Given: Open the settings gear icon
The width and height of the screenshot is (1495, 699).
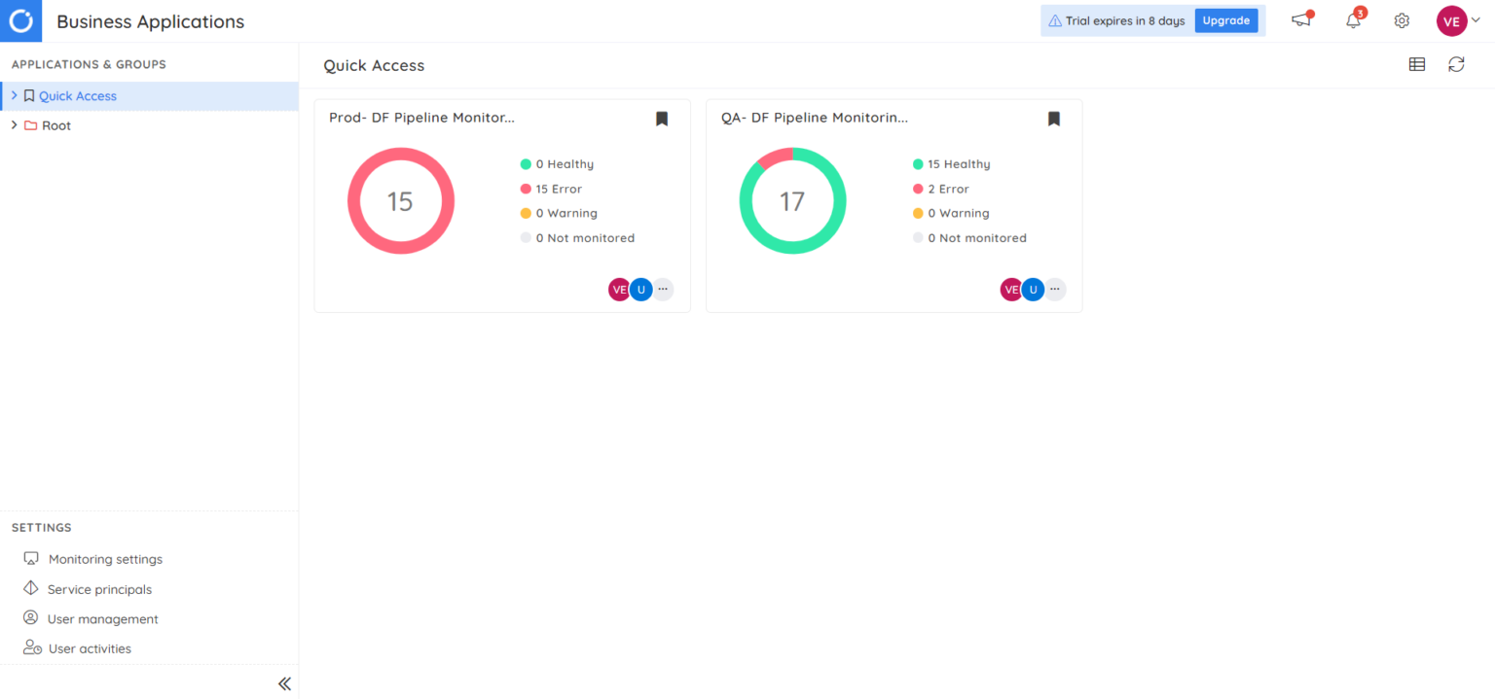Looking at the screenshot, I should click(x=1401, y=20).
